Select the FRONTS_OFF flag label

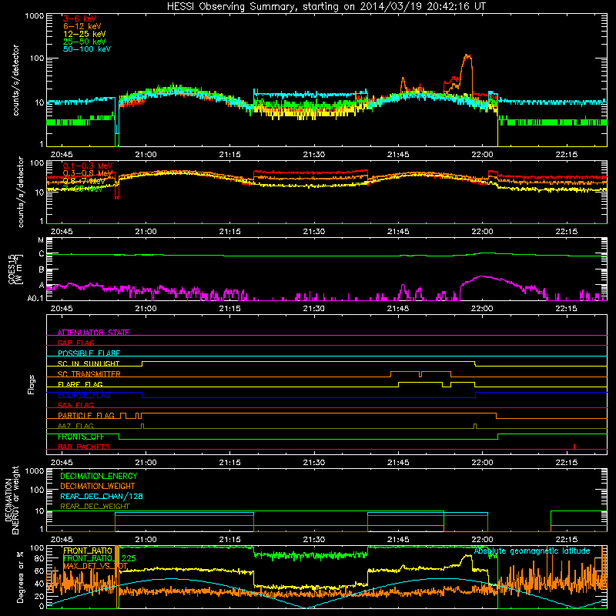(81, 437)
